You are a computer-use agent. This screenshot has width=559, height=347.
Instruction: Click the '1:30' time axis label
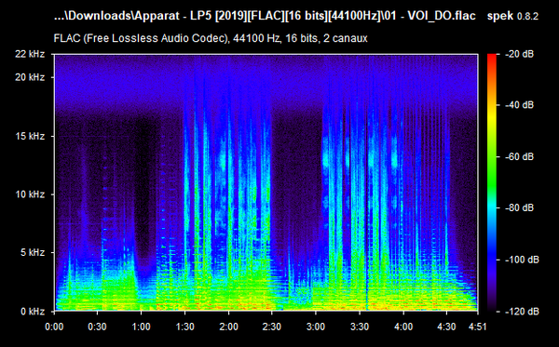184,327
